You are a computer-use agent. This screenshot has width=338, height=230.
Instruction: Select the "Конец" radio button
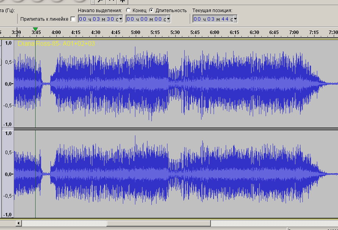(x=128, y=10)
